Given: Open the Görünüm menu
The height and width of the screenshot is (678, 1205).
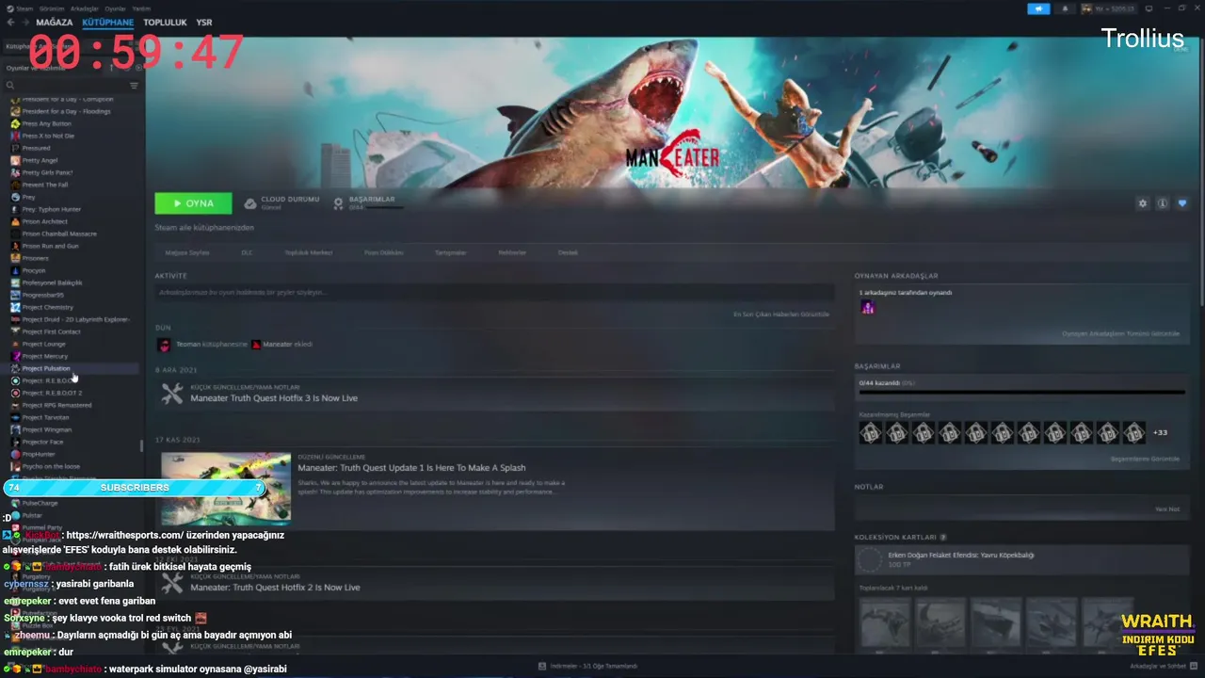Looking at the screenshot, I should click(x=51, y=8).
